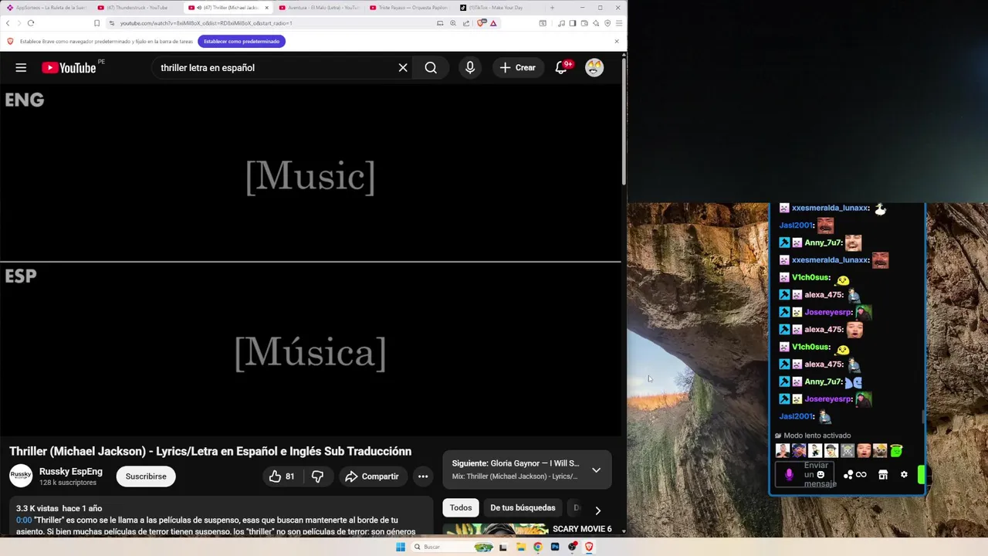Run the search with the magnifier button
The height and width of the screenshot is (556, 988).
coord(431,68)
